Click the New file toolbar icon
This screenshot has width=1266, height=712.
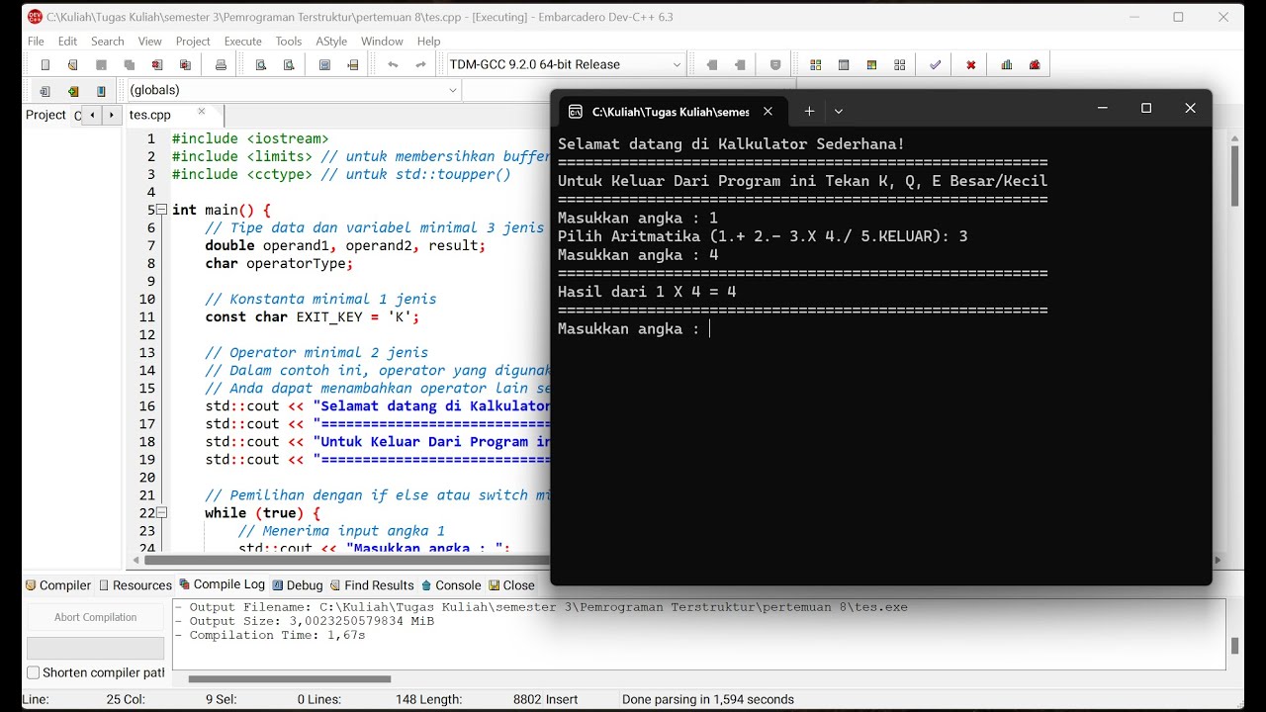click(x=45, y=65)
